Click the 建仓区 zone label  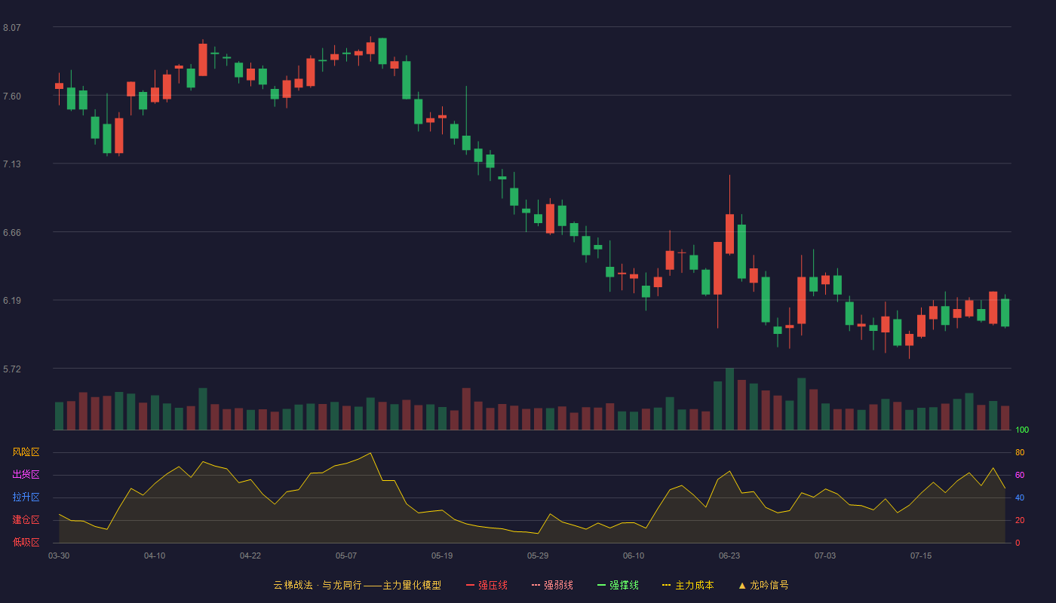26,520
